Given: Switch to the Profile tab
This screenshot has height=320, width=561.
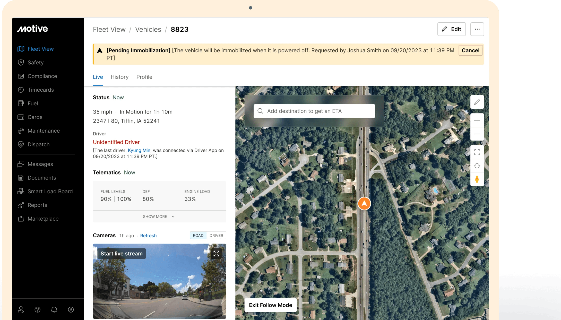Looking at the screenshot, I should tap(144, 77).
